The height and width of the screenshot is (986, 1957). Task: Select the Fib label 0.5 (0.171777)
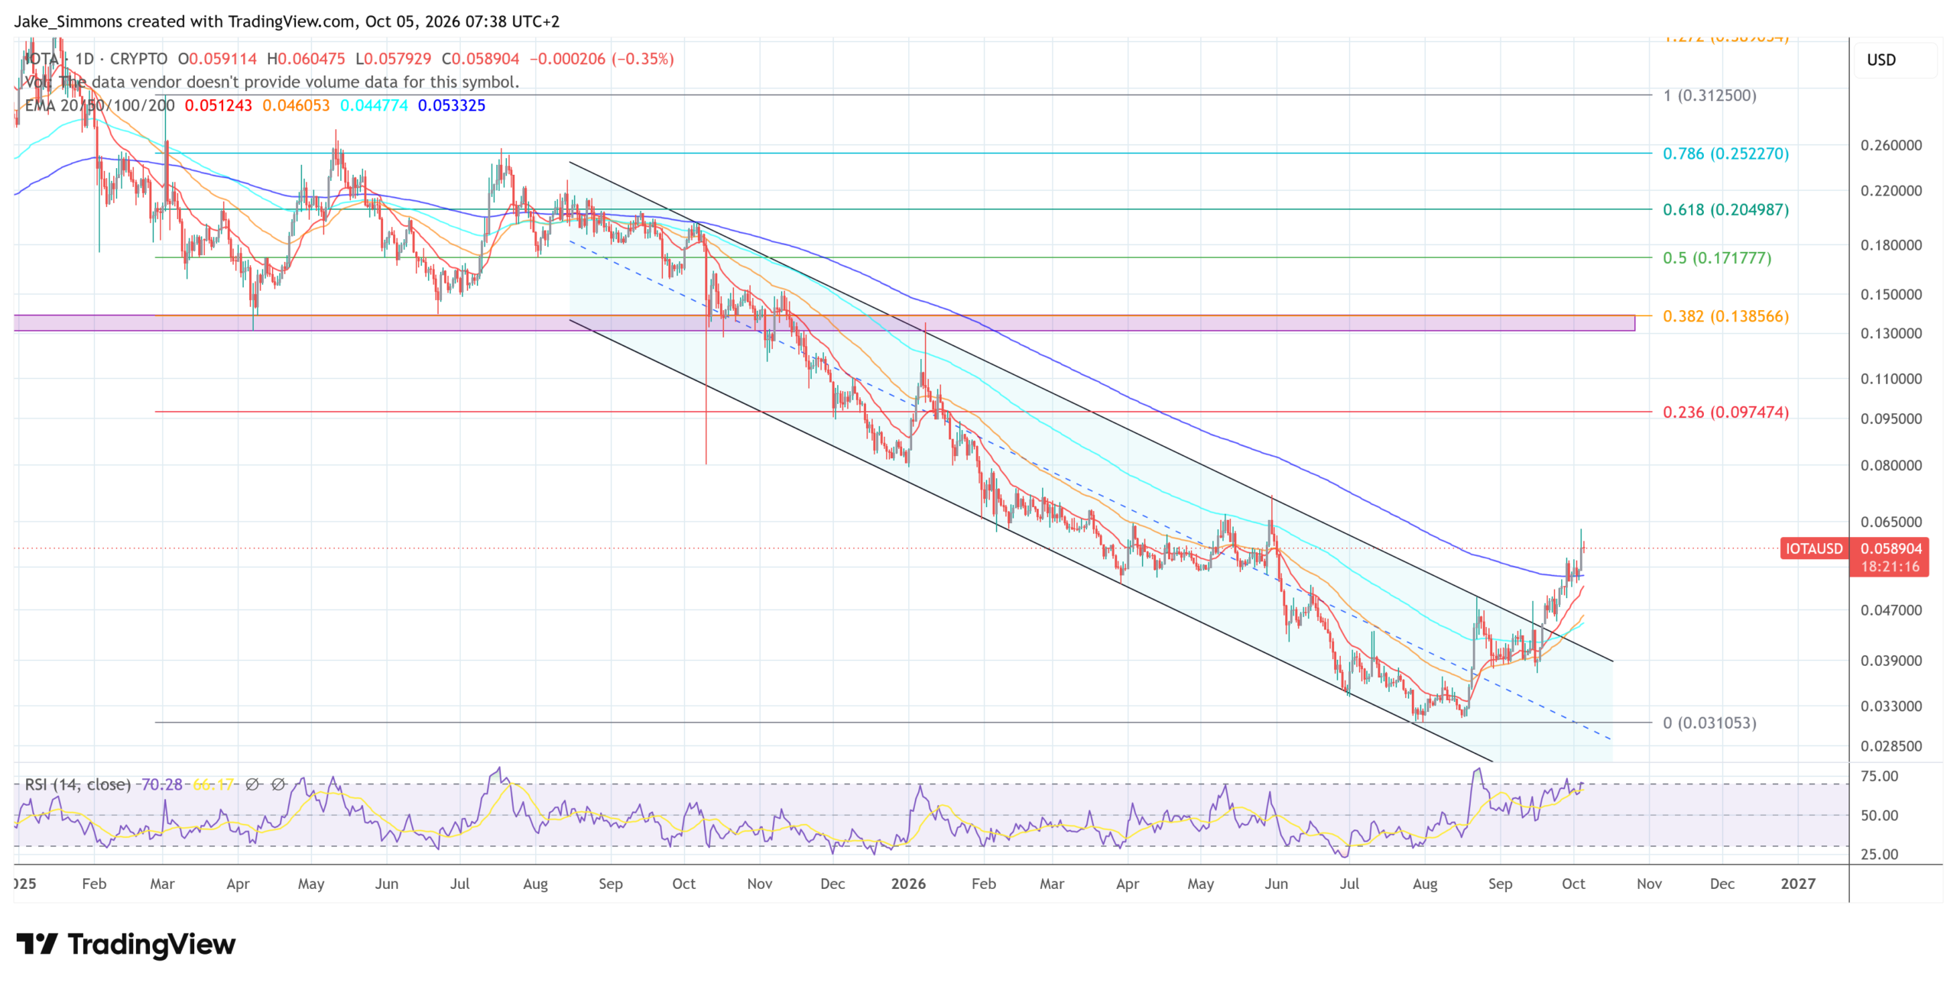coord(1717,258)
